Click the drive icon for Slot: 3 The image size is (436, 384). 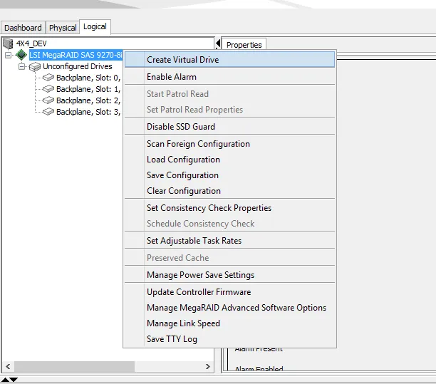[48, 112]
